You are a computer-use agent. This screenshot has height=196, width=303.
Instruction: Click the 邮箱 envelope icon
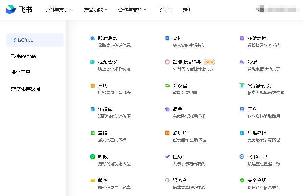click(93, 180)
